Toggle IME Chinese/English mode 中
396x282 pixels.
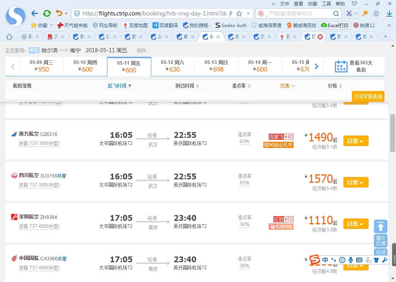click(x=325, y=260)
